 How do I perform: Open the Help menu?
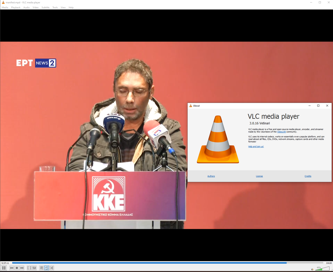(x=71, y=7)
